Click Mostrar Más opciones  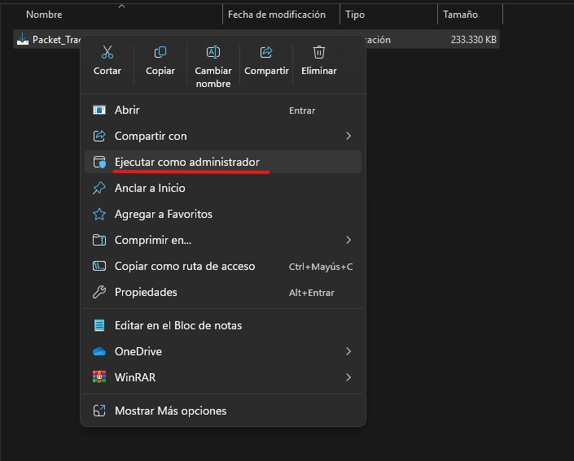tap(170, 411)
